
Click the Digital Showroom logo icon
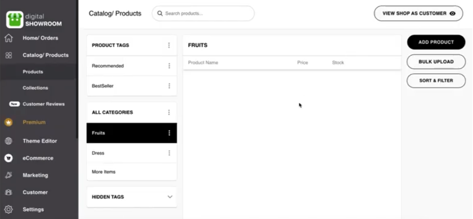click(15, 19)
